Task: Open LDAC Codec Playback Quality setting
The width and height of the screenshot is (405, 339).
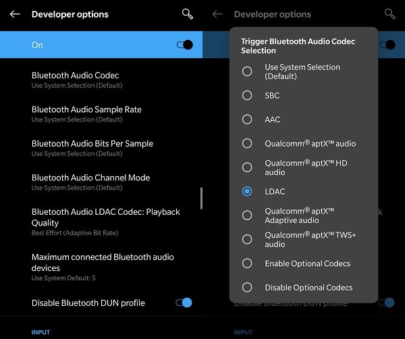Action: pos(101,221)
